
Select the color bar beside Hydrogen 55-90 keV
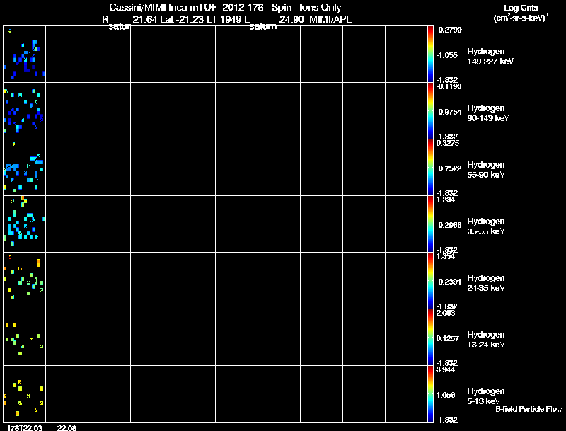[430, 167]
